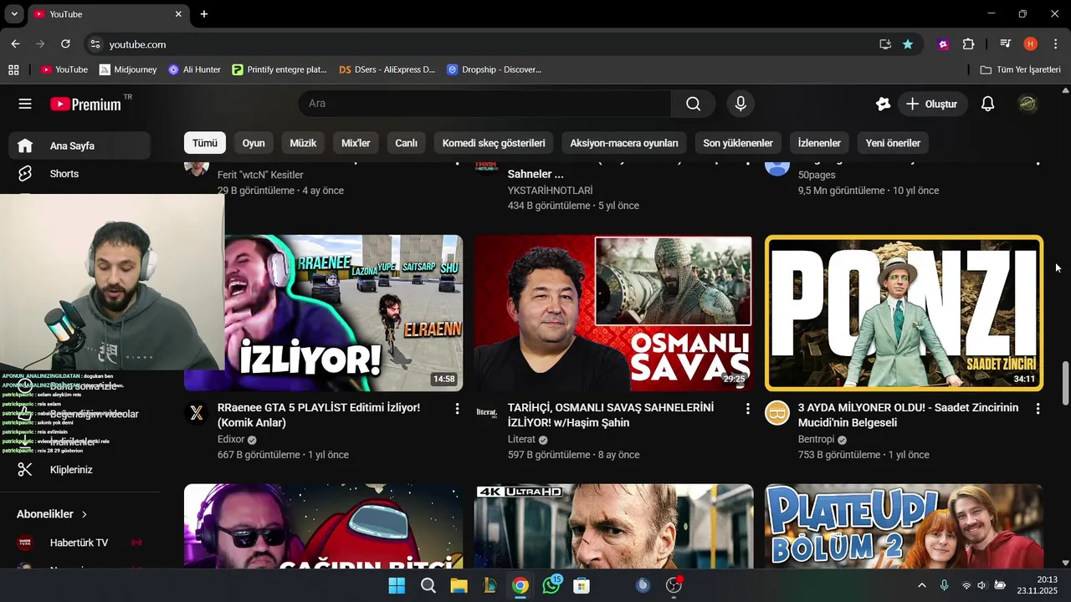
Task: Click the Literat channel avatar
Action: point(487,413)
